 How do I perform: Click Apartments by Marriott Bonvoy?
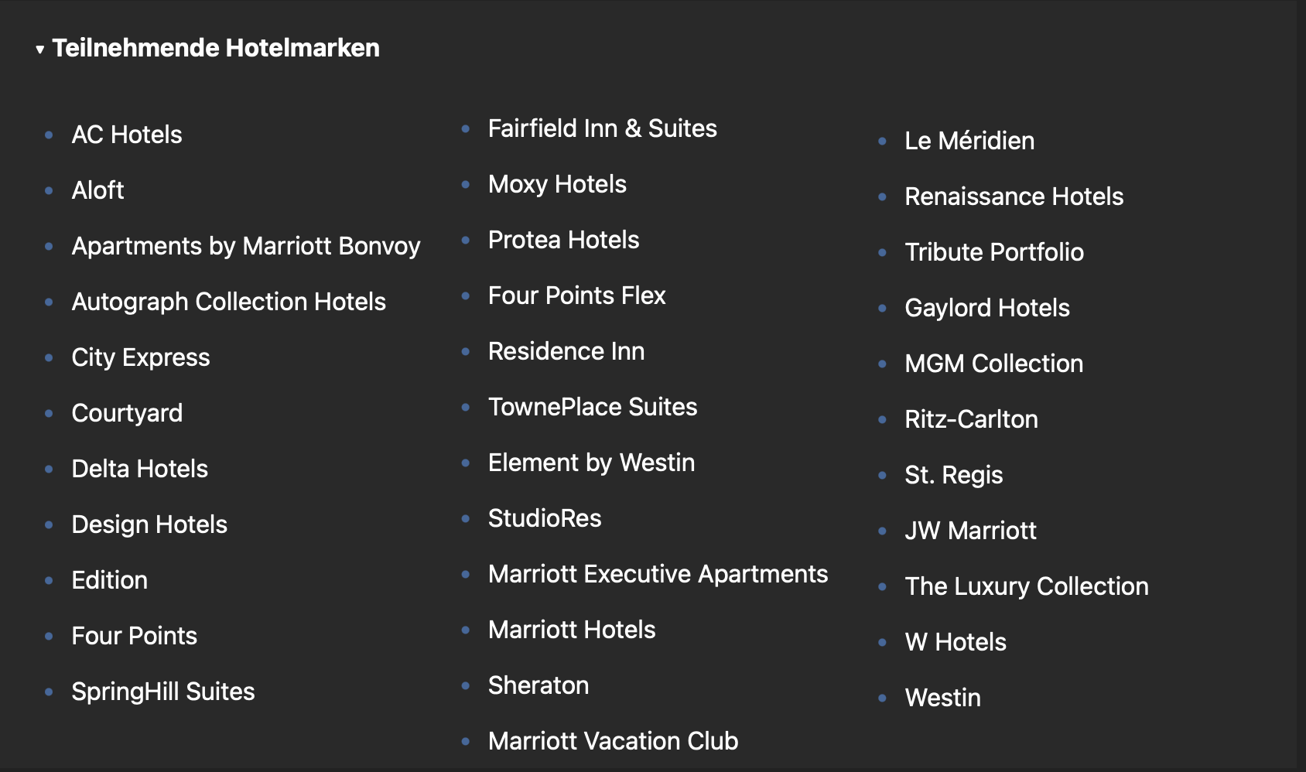(246, 246)
